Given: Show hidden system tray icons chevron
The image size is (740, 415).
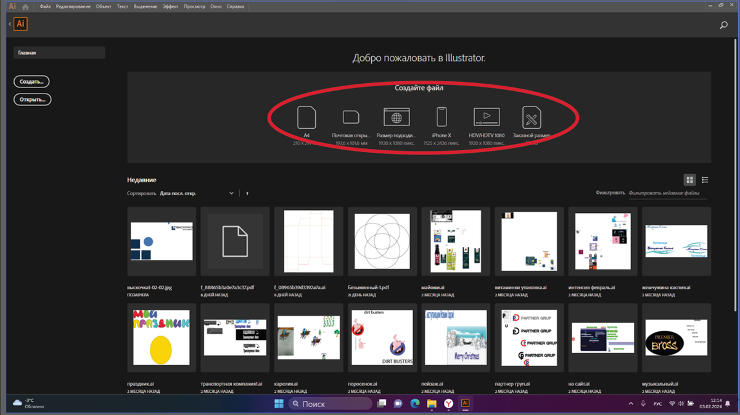Looking at the screenshot, I should [630, 403].
